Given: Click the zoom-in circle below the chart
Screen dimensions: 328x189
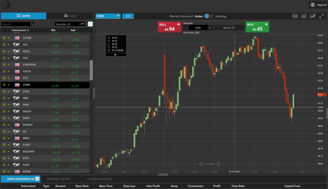Looking at the screenshot, I should tap(218, 164).
